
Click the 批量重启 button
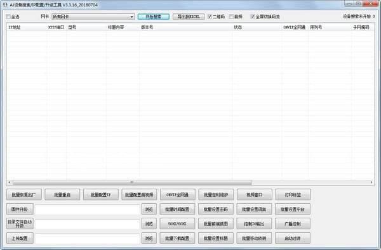(x=62, y=194)
